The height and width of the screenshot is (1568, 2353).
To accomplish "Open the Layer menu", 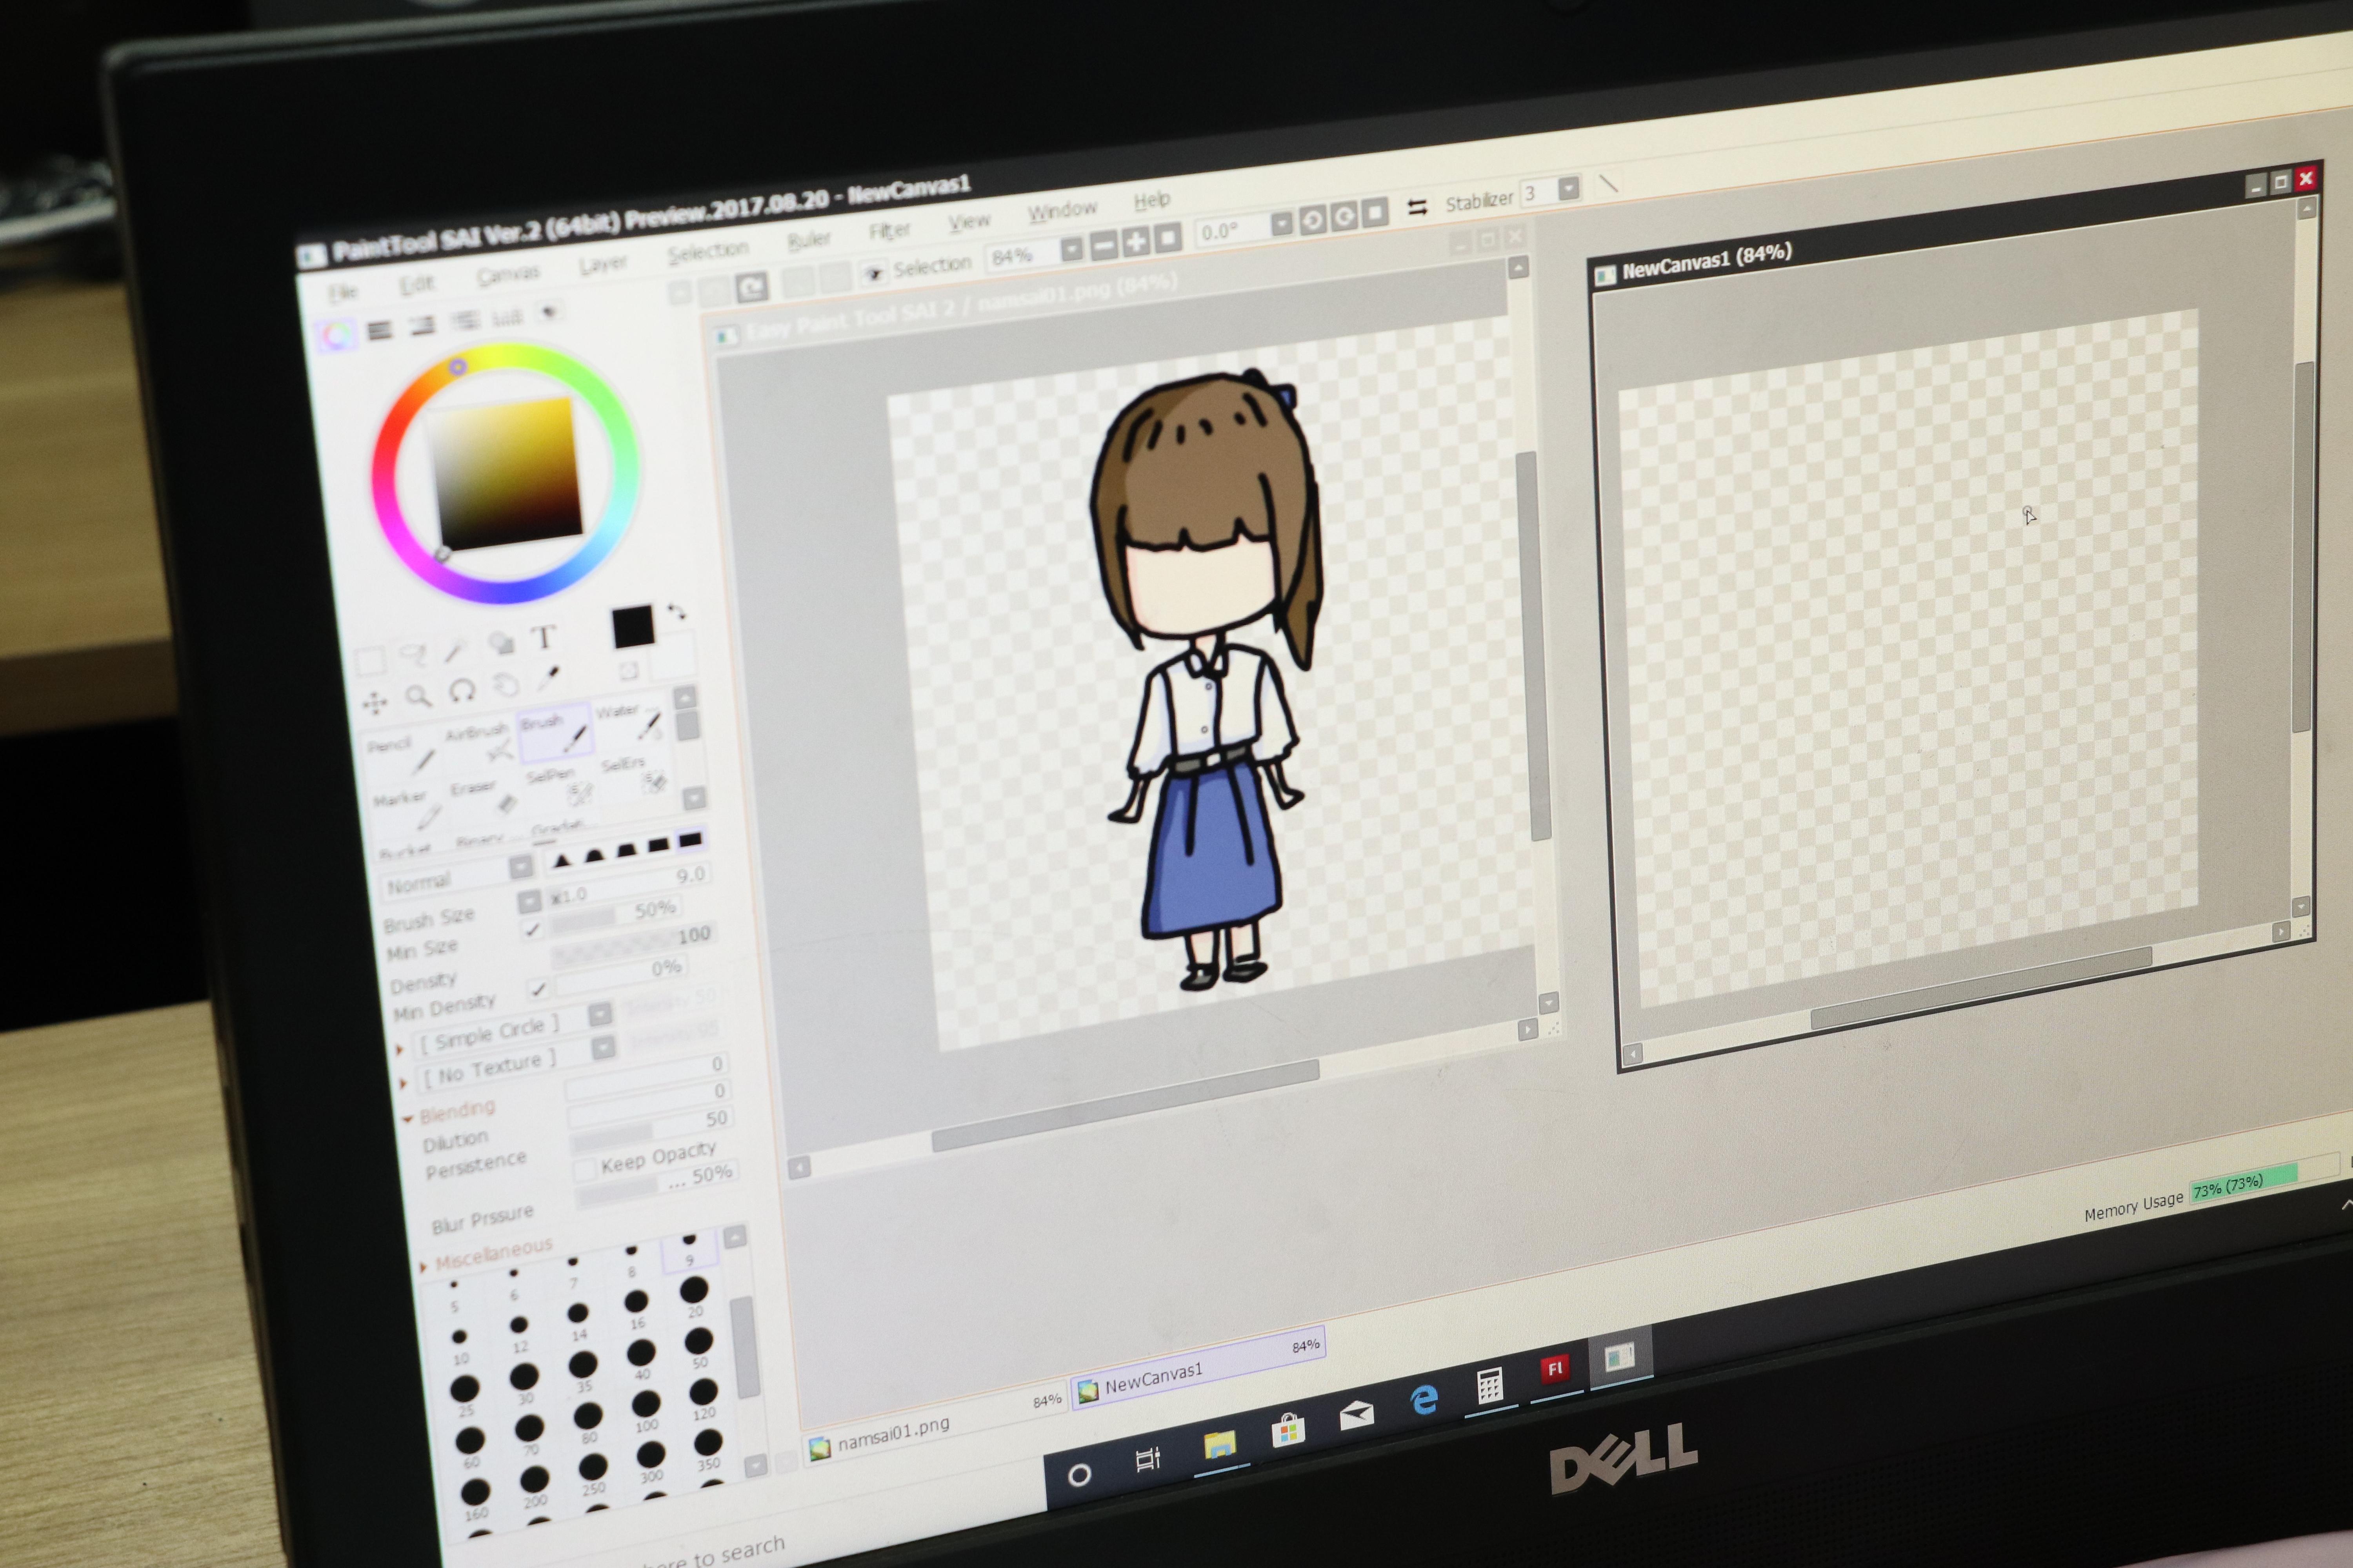I will (602, 263).
